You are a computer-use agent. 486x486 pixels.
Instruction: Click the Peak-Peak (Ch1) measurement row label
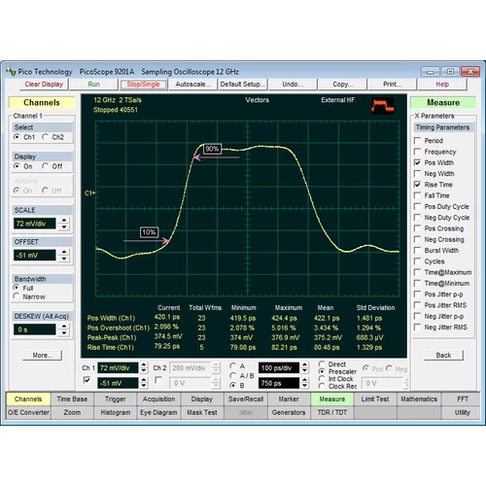[112, 337]
